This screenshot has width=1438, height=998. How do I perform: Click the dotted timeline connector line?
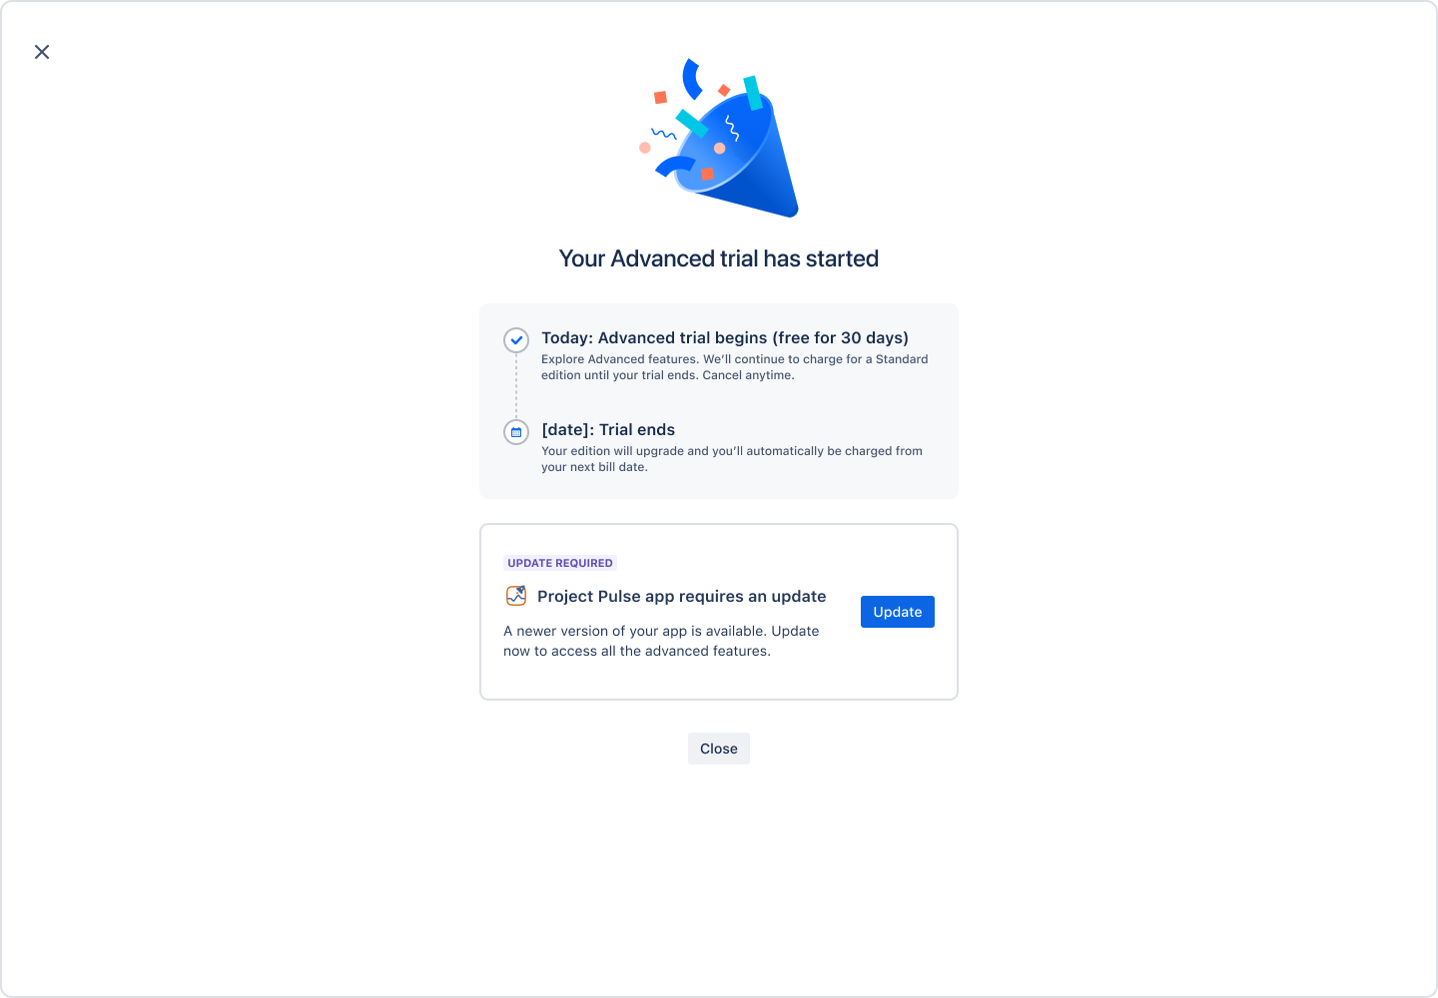tap(515, 386)
